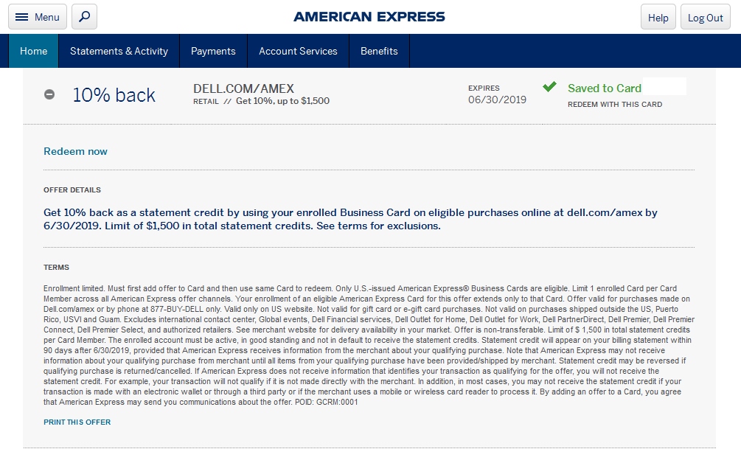This screenshot has height=449, width=741.
Task: Go to the Benefits section
Action: [x=379, y=51]
